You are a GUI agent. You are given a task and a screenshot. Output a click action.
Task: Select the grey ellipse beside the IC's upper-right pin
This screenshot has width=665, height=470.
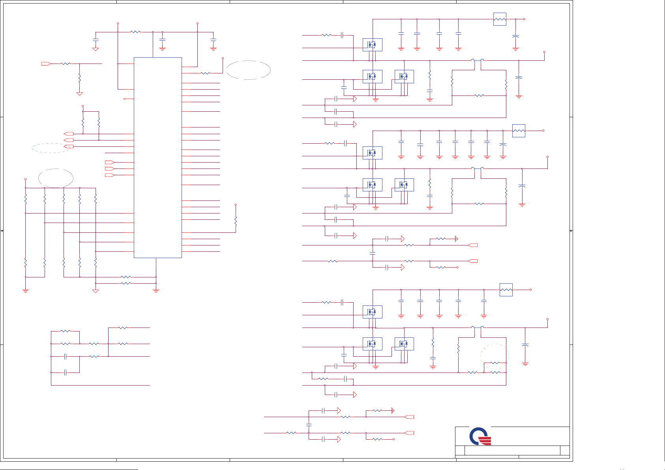248,70
